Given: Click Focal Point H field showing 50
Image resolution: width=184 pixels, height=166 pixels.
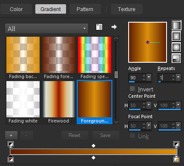Looking at the screenshot, I should click(135, 126).
